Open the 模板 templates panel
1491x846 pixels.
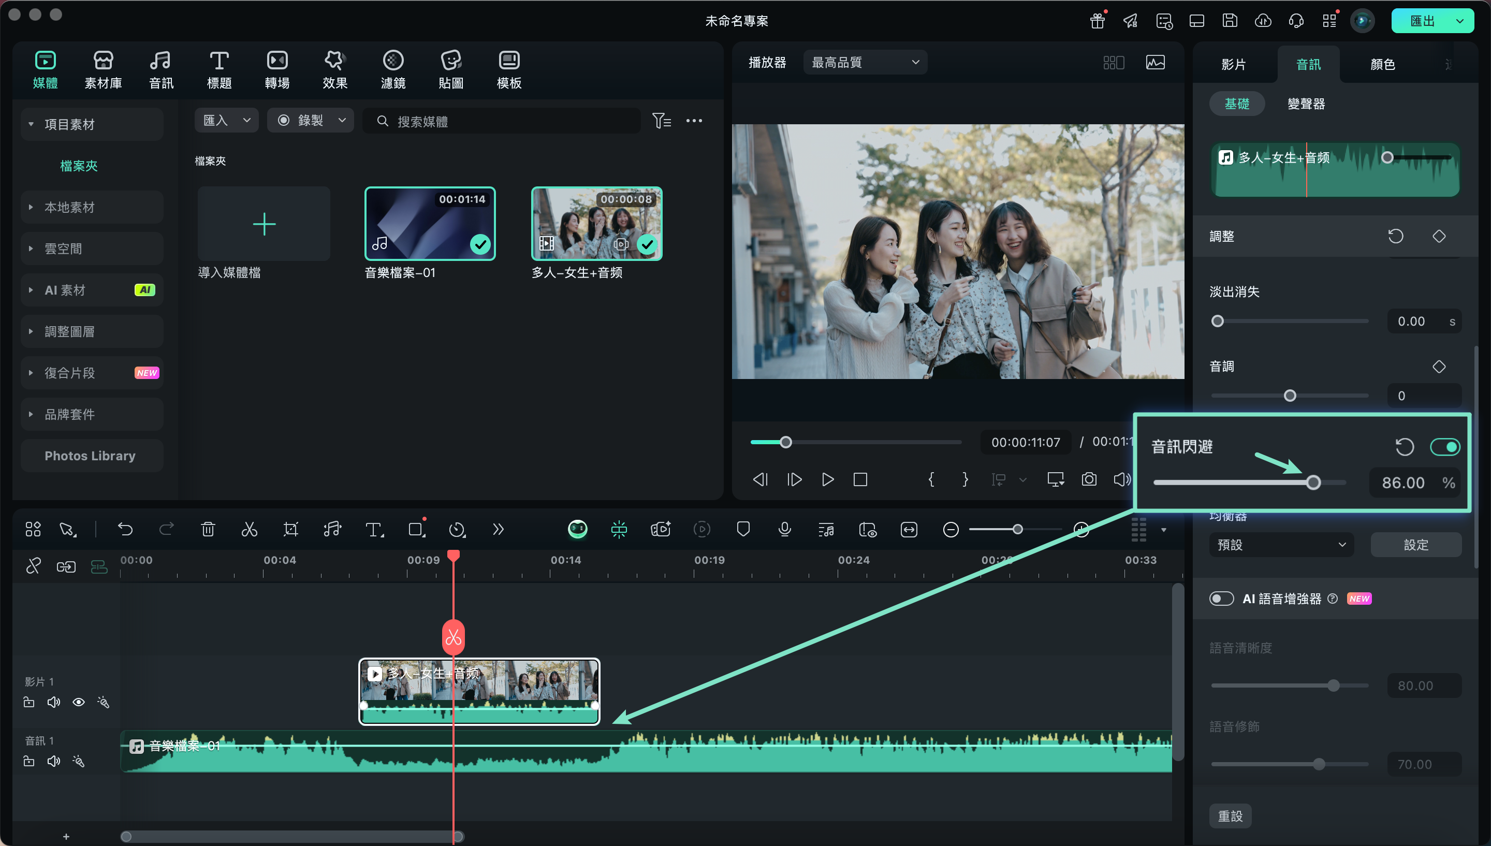coord(509,70)
